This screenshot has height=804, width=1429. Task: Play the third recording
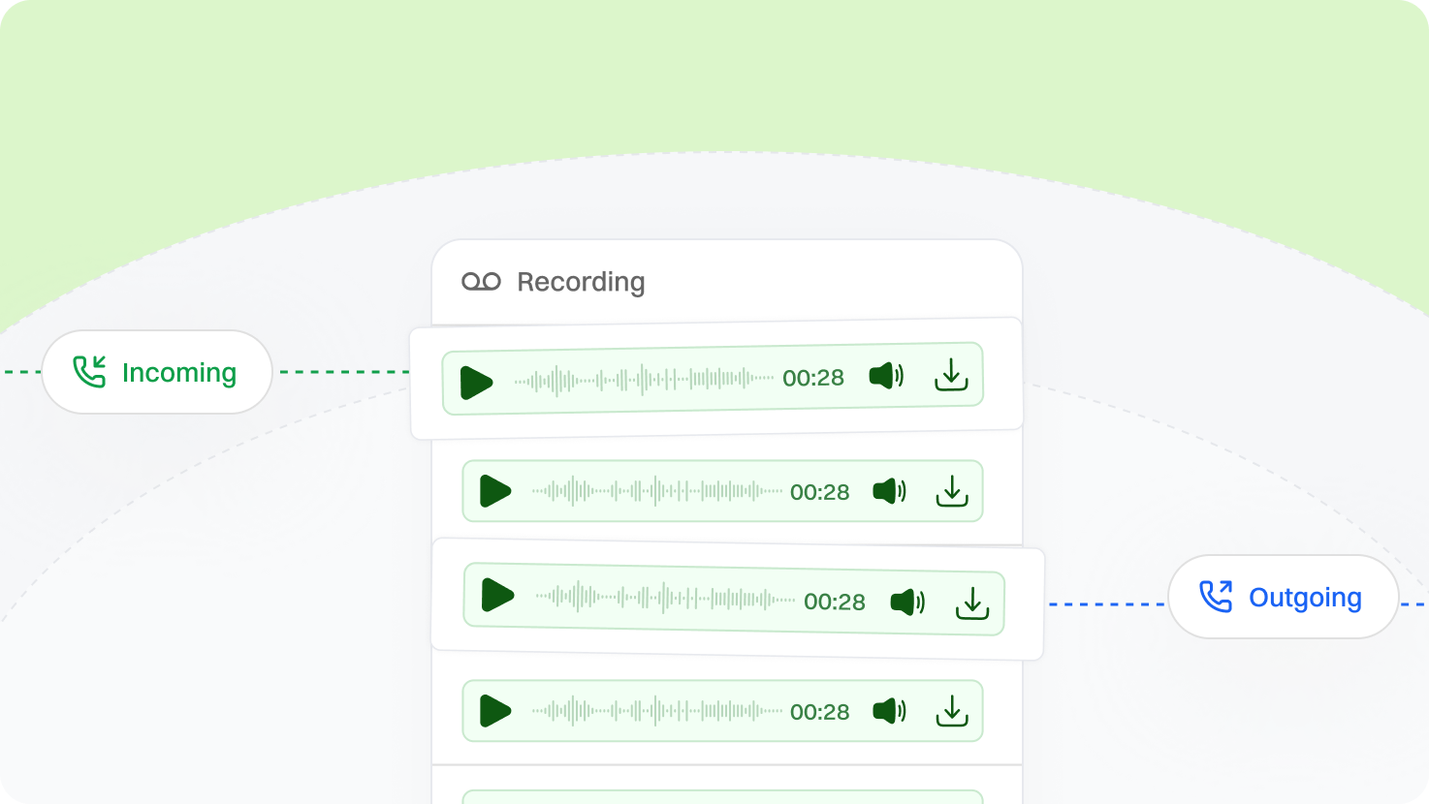(497, 595)
